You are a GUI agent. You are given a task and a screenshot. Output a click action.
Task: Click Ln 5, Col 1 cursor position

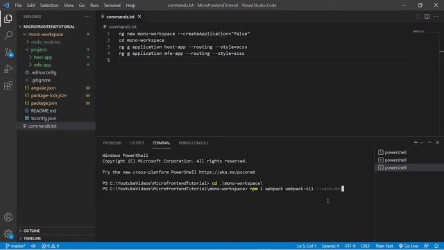tap(307, 246)
